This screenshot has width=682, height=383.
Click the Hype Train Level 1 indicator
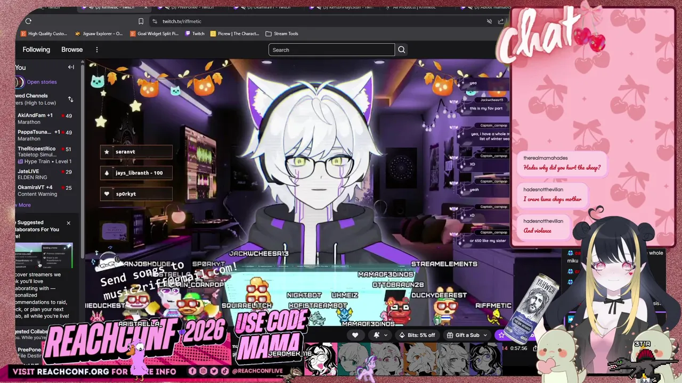click(45, 161)
